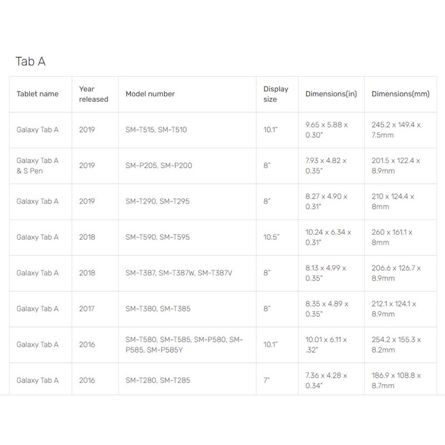
Task: Select the "SM-T590, SM-T595" model cell
Action: pyautogui.click(x=157, y=237)
